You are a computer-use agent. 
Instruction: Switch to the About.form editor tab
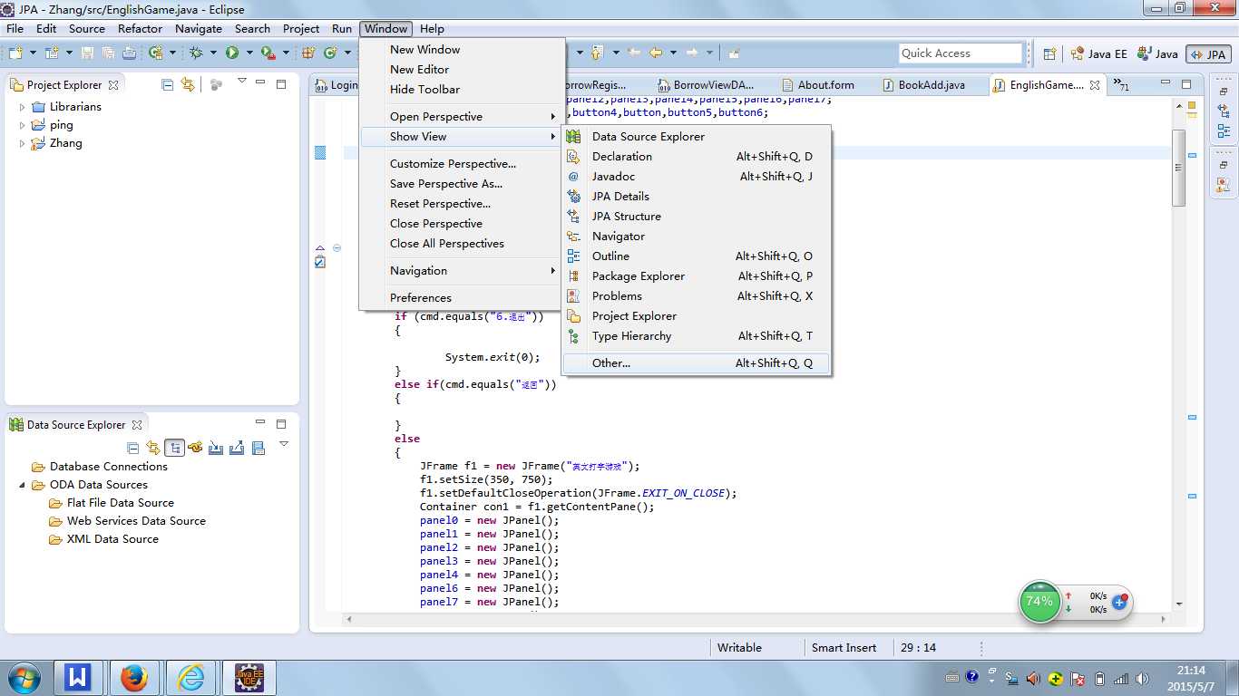(825, 85)
